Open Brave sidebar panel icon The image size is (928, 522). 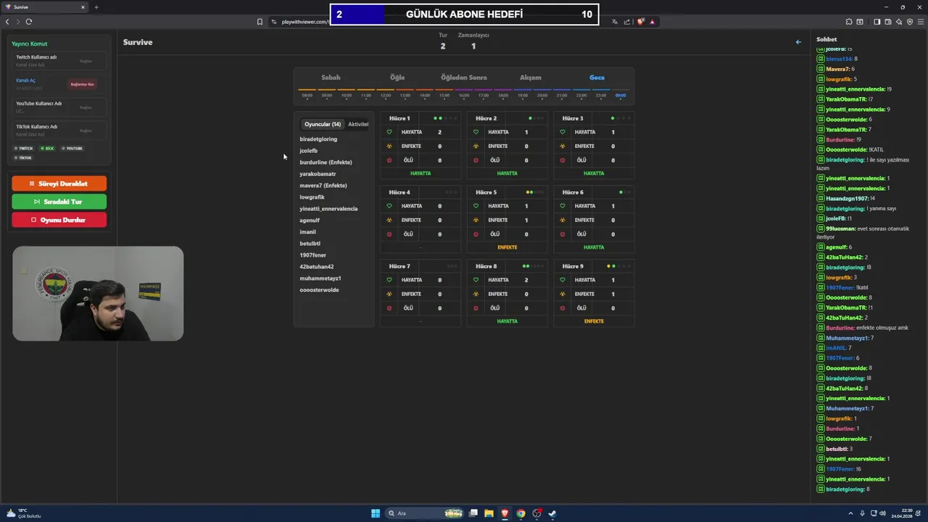click(877, 22)
